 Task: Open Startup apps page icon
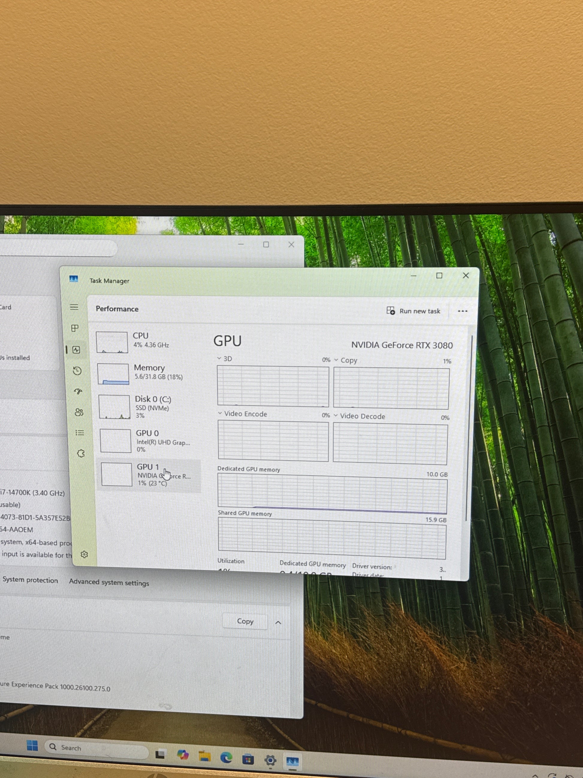click(78, 391)
